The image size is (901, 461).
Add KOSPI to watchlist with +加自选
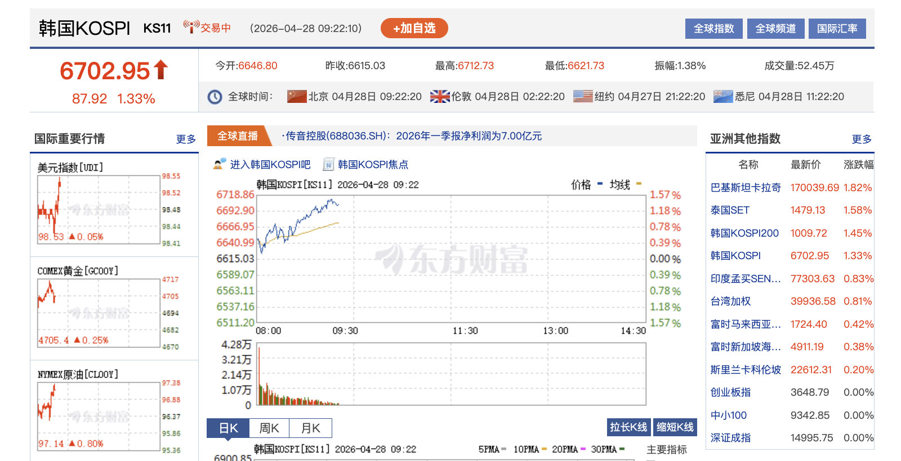(414, 28)
